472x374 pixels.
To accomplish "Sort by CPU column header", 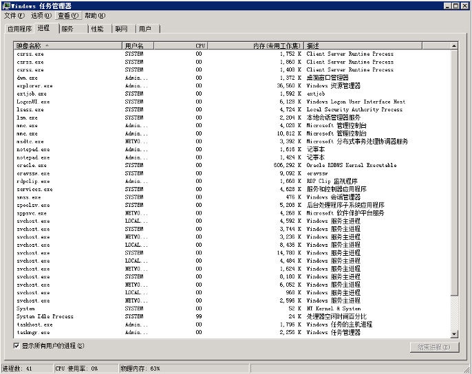I will click(x=181, y=46).
